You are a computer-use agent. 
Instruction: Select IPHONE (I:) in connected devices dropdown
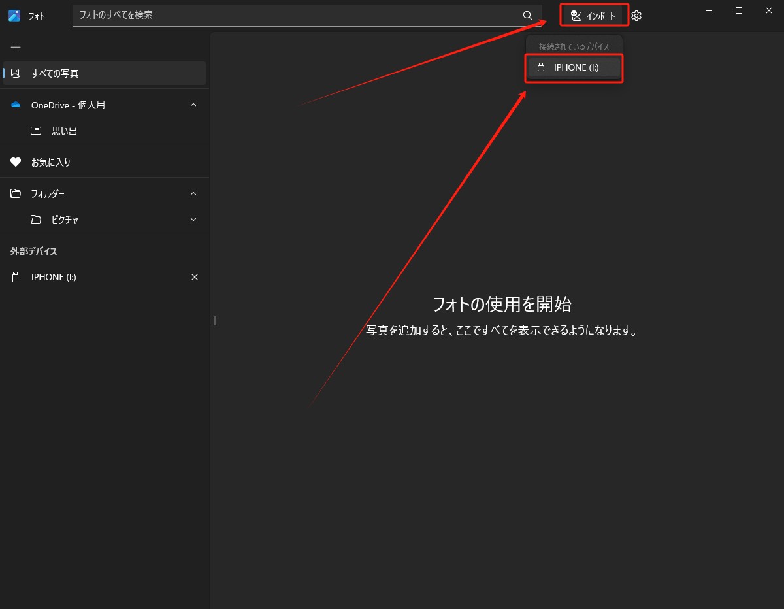(574, 67)
